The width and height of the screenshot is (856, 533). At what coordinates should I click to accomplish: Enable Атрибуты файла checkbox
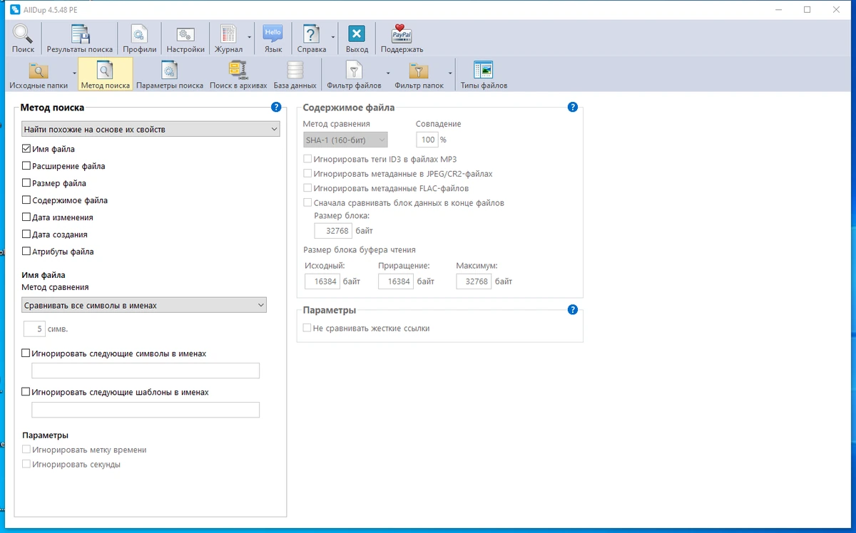click(x=26, y=252)
